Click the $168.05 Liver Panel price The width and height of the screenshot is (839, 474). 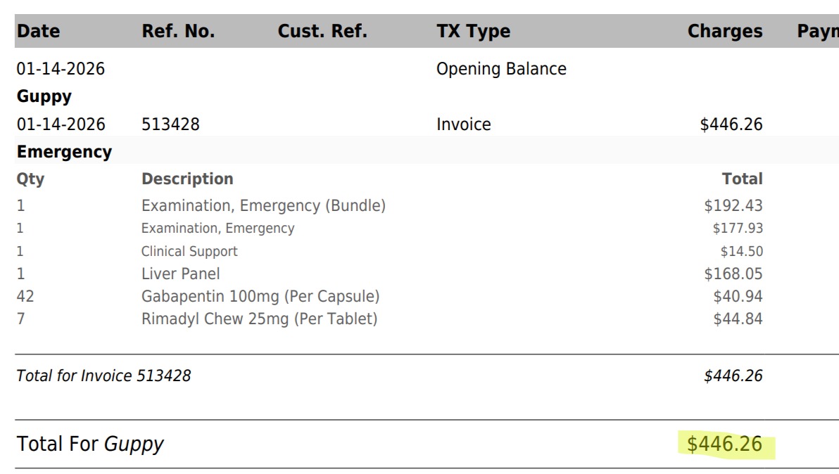(x=733, y=274)
